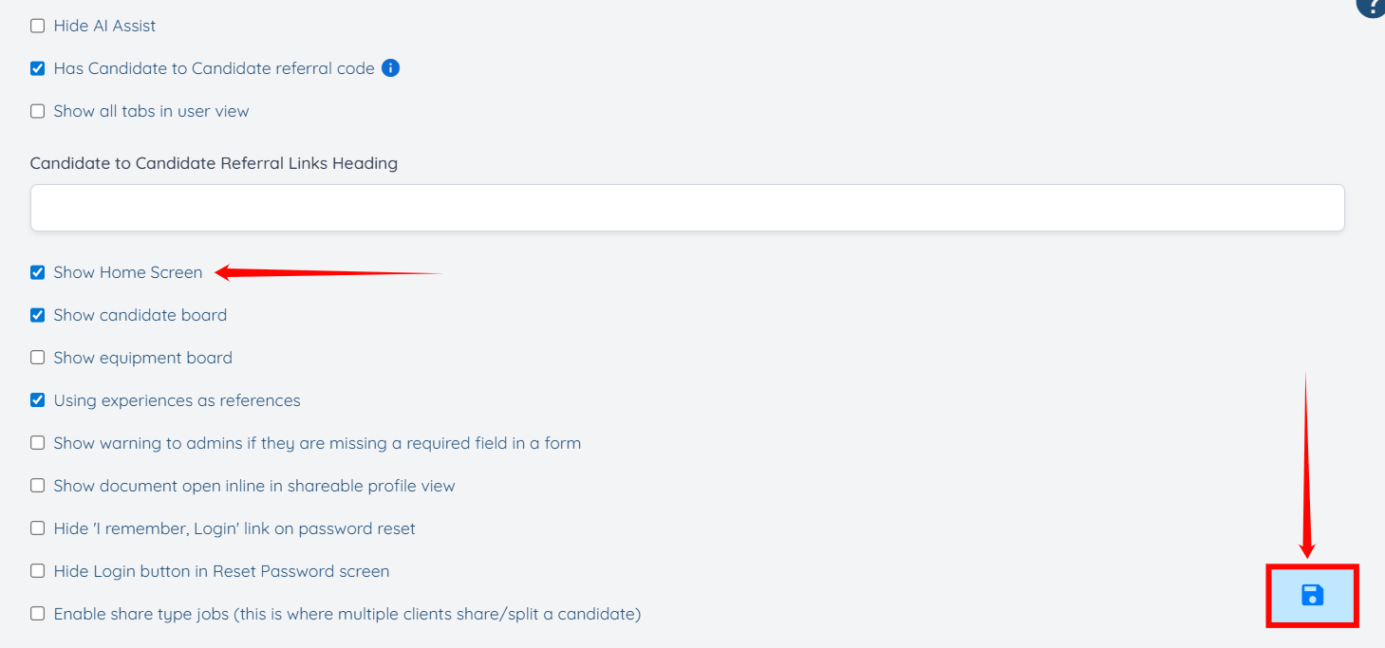1385x648 pixels.
Task: Disable the Show candidate board checkbox
Action: coord(38,315)
